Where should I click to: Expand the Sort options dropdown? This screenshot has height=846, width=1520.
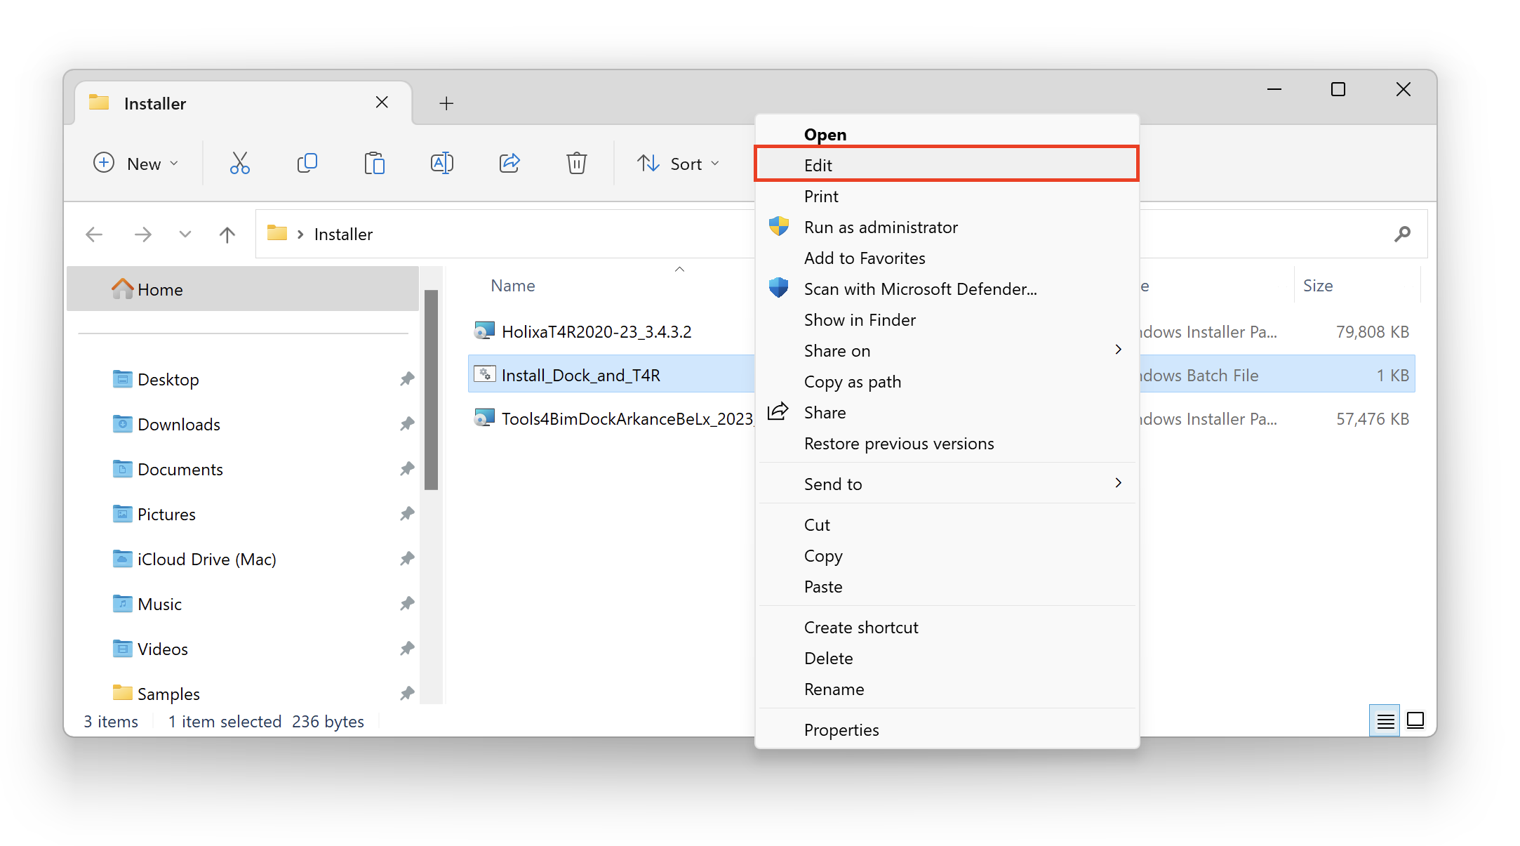(x=679, y=164)
